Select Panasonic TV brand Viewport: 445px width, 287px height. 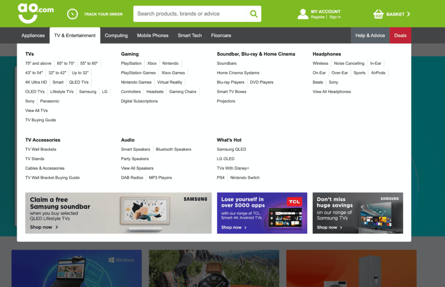[x=50, y=101]
